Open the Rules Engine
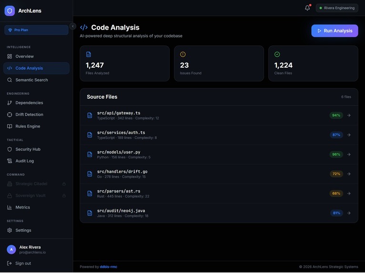This screenshot has height=273, width=365. point(36,126)
